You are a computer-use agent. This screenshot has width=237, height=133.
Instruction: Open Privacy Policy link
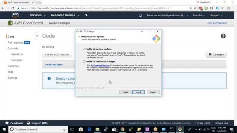[203, 123]
